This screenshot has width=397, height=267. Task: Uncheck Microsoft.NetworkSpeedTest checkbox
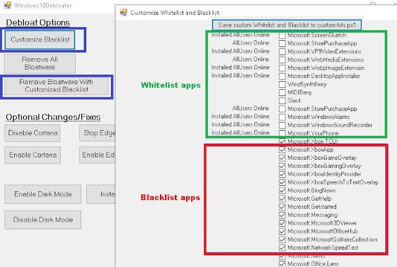[x=282, y=248]
